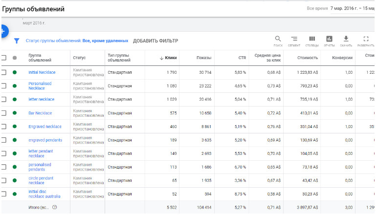Open the Сегмент segment icon
Screen dimensions: 377x215
click(294, 41)
